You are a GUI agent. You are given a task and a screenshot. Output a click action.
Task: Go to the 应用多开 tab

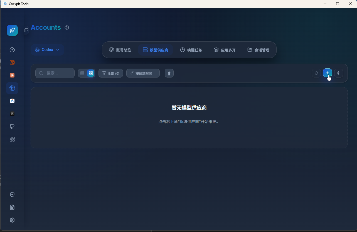click(225, 50)
